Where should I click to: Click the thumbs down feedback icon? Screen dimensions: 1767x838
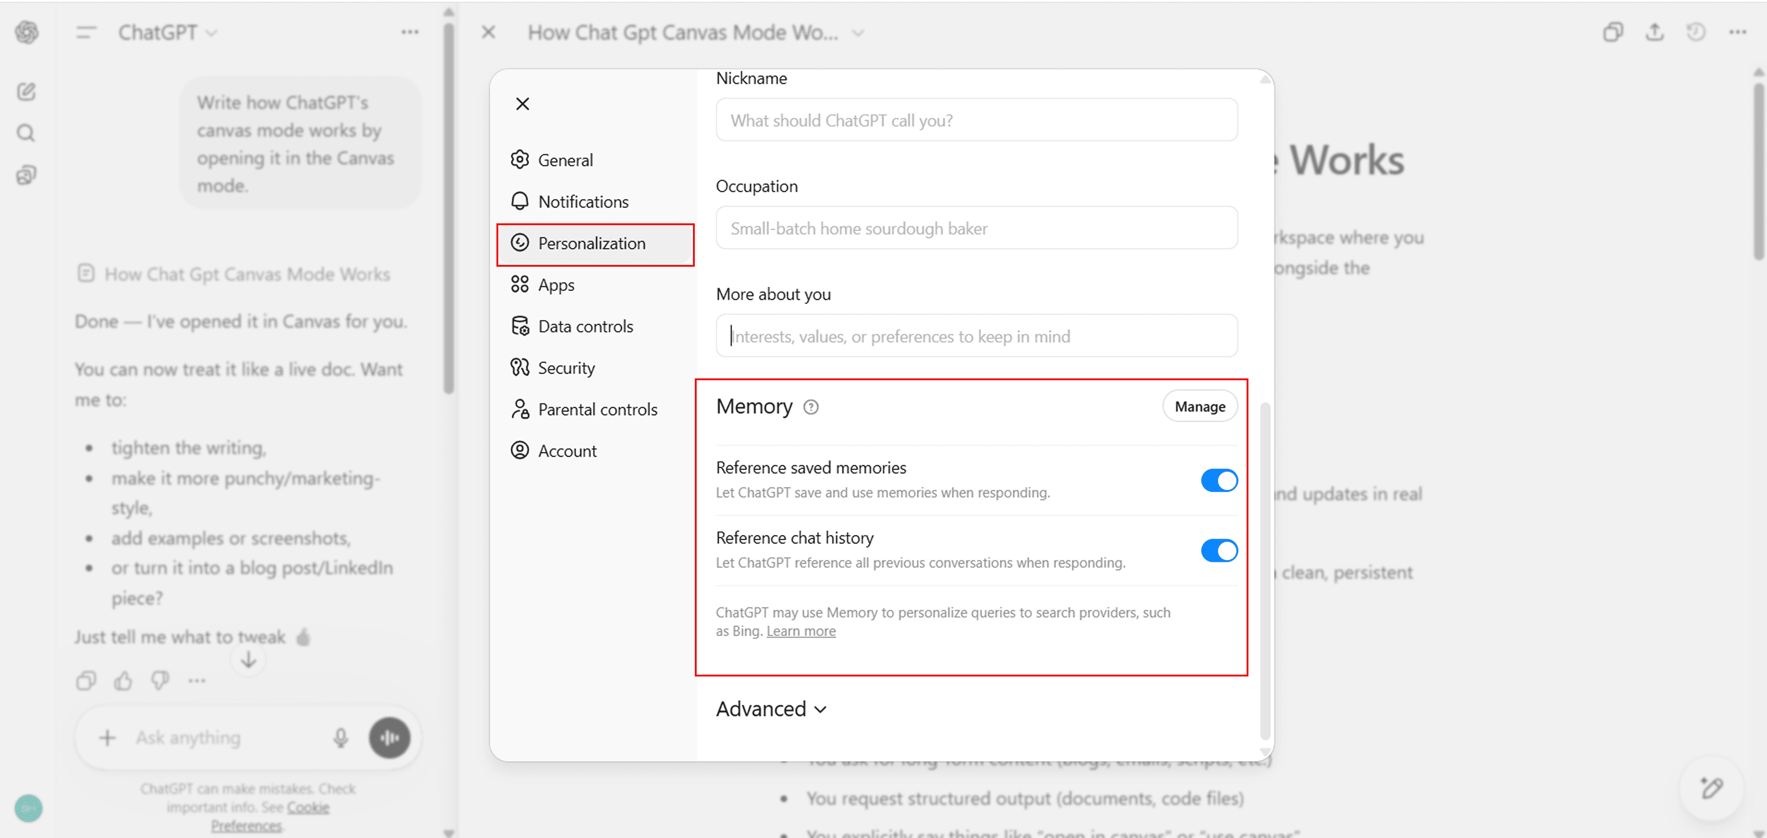point(160,680)
